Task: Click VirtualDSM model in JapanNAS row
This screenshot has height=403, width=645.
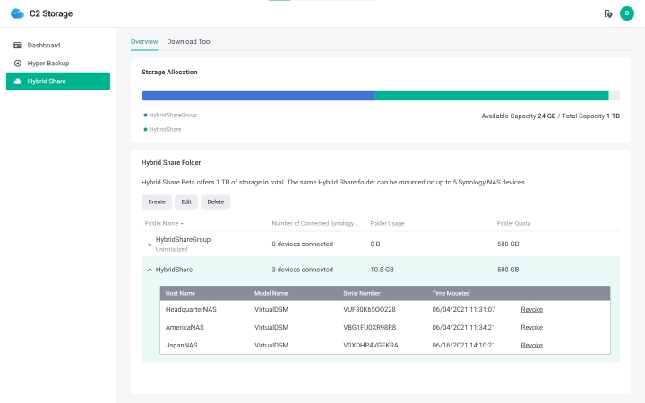Action: point(271,345)
